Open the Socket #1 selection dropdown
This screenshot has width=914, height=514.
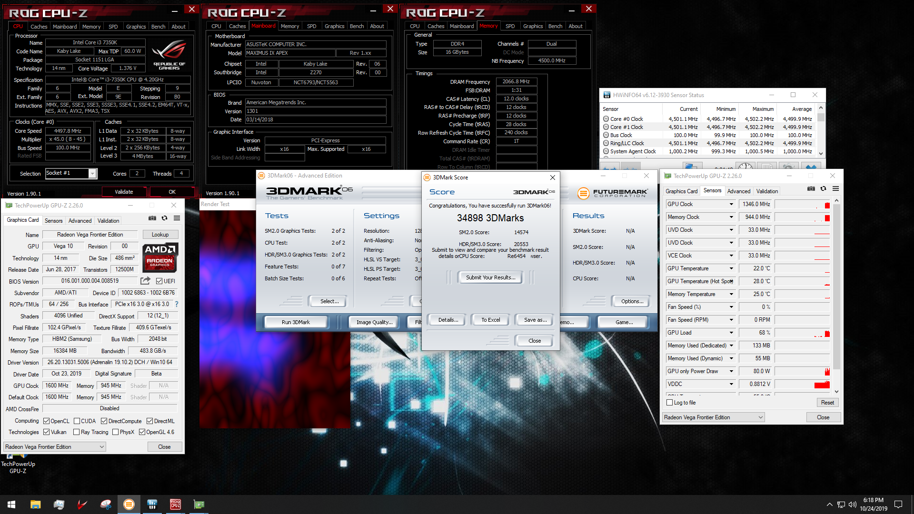click(x=93, y=174)
